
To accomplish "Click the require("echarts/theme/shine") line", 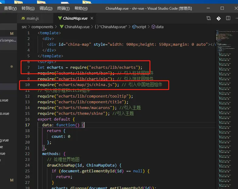I will pos(85,114).
